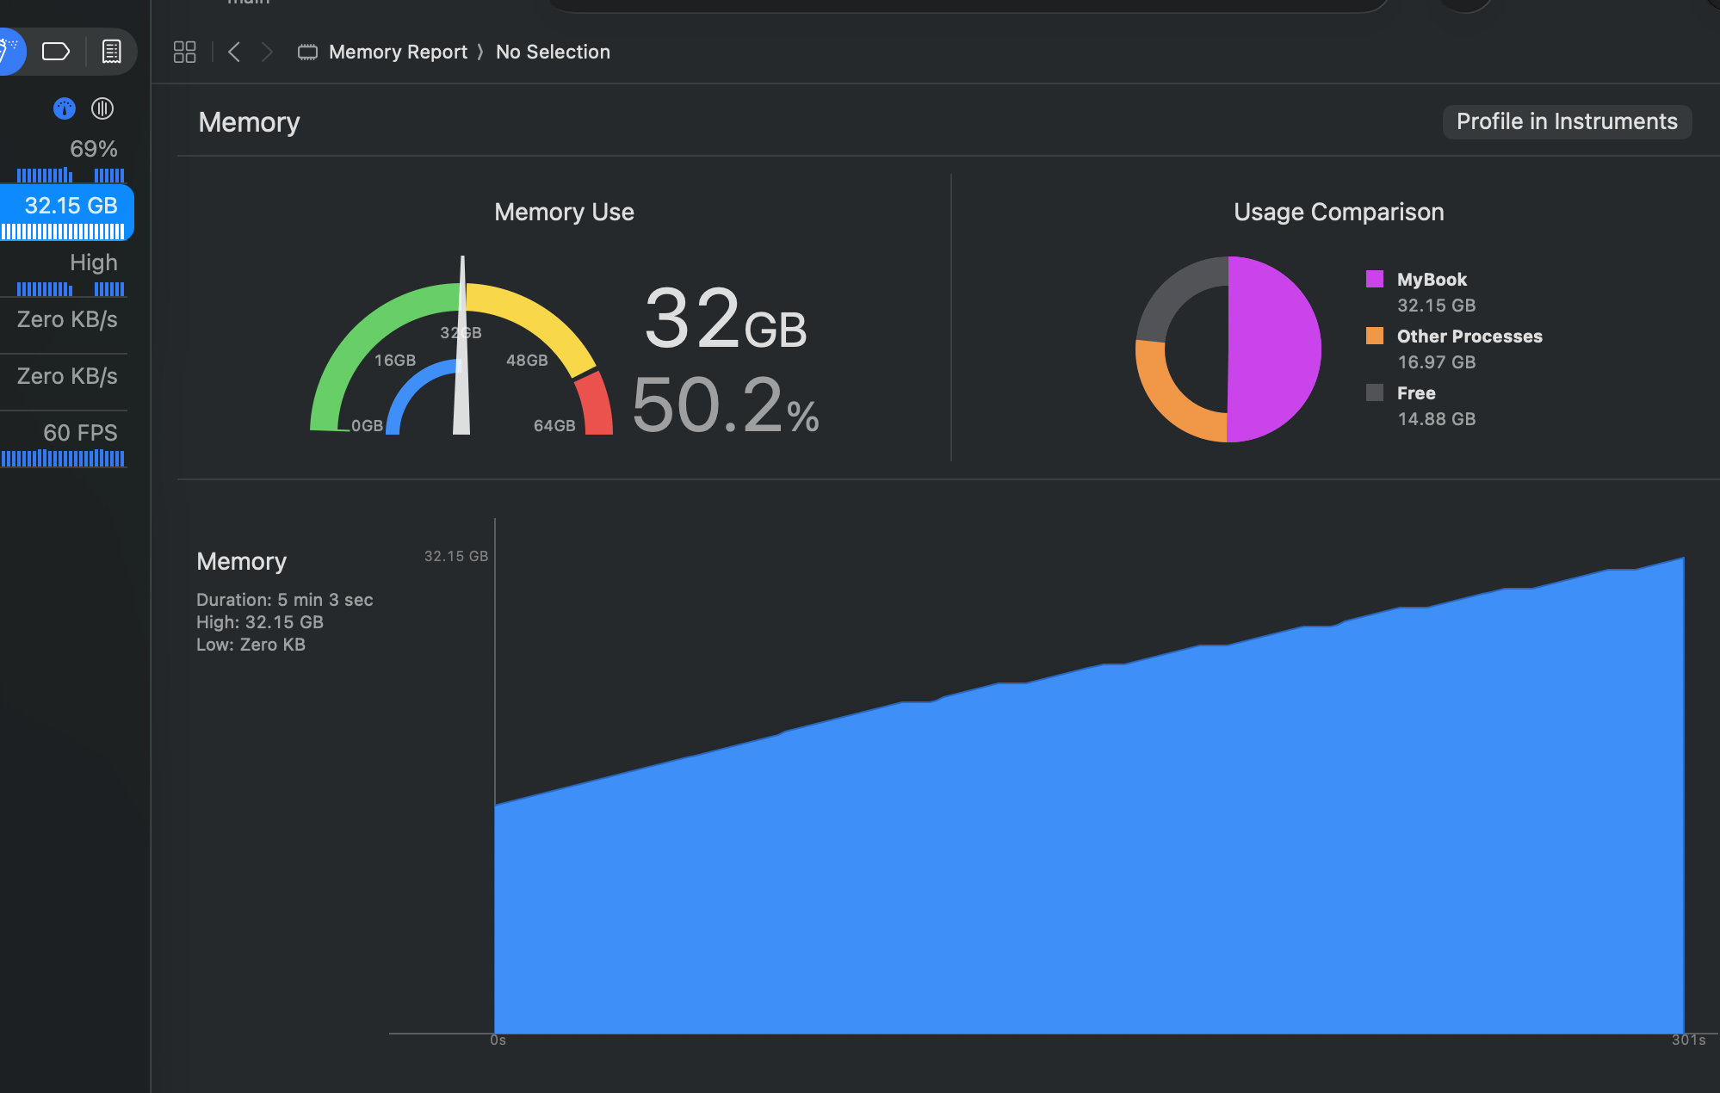Screen dimensions: 1720x1093
Task: Go forward with the right chevron
Action: click(267, 52)
